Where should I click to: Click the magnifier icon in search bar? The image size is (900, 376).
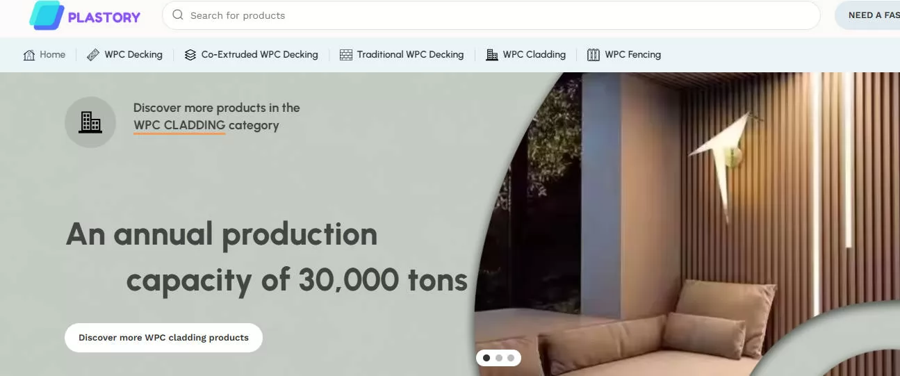(x=178, y=15)
